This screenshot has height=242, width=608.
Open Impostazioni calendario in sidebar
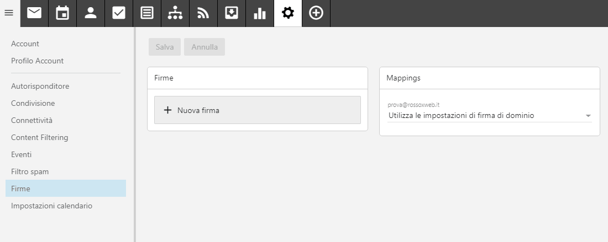(51, 206)
